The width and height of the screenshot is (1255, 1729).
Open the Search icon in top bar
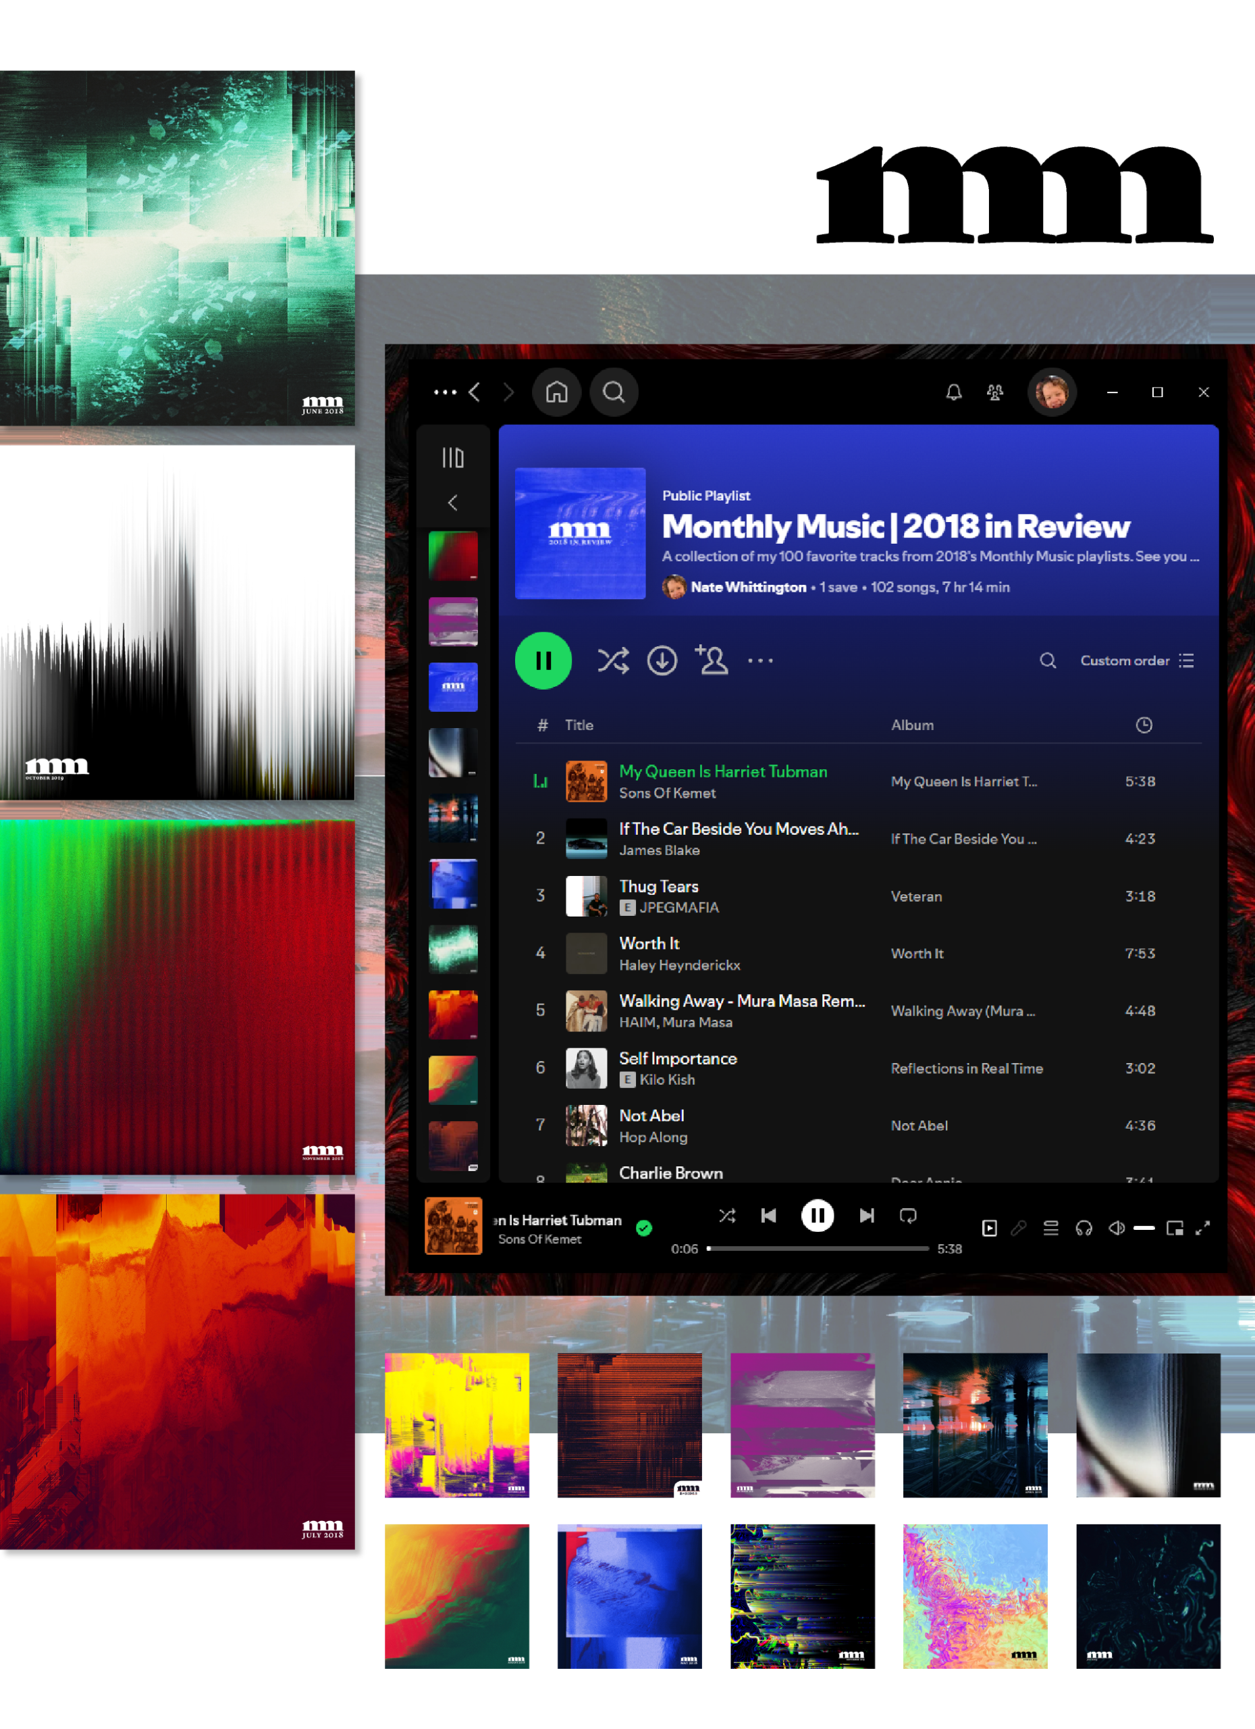(614, 392)
